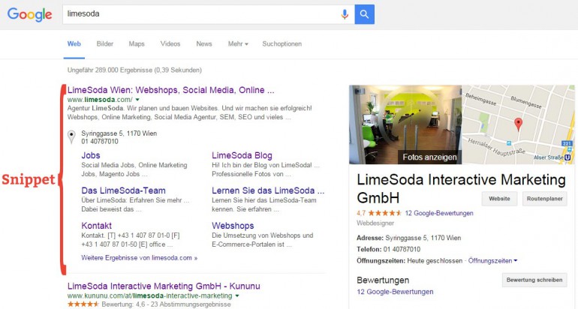The image size is (578, 309).
Task: Open the LimeSoda Blog sitelink
Action: pyautogui.click(x=242, y=155)
